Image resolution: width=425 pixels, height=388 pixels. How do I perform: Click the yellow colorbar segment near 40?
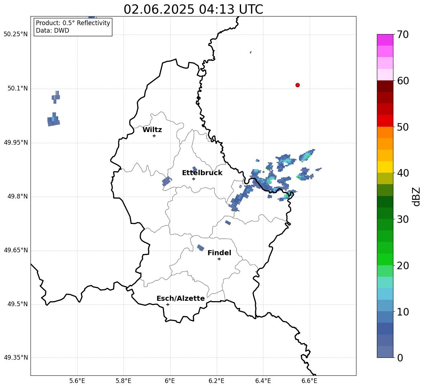pos(385,167)
